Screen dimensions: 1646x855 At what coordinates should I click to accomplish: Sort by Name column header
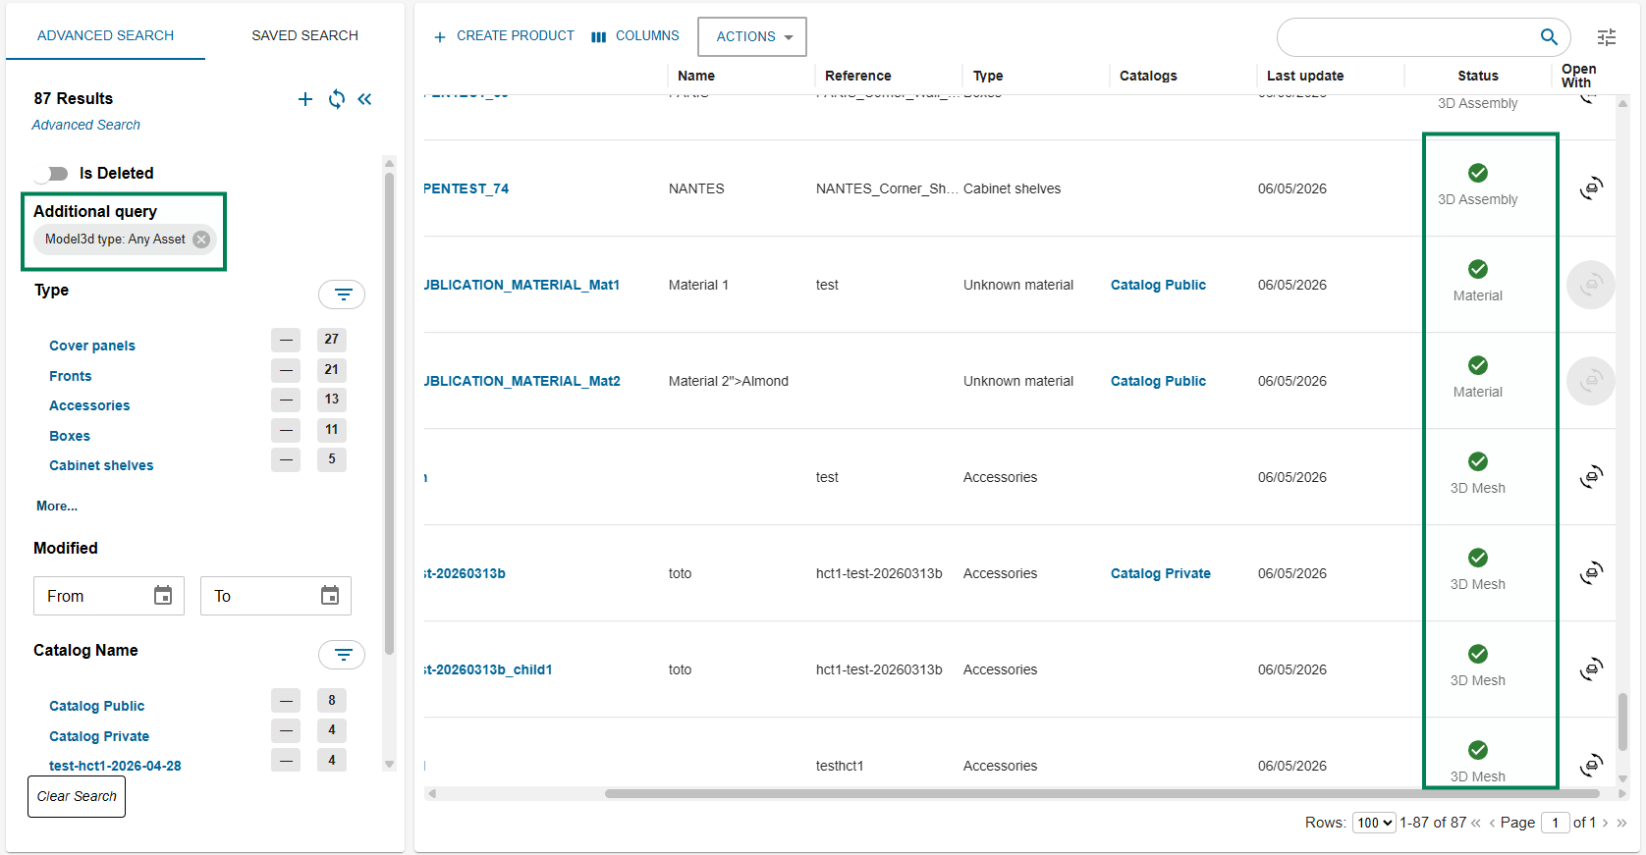[696, 76]
